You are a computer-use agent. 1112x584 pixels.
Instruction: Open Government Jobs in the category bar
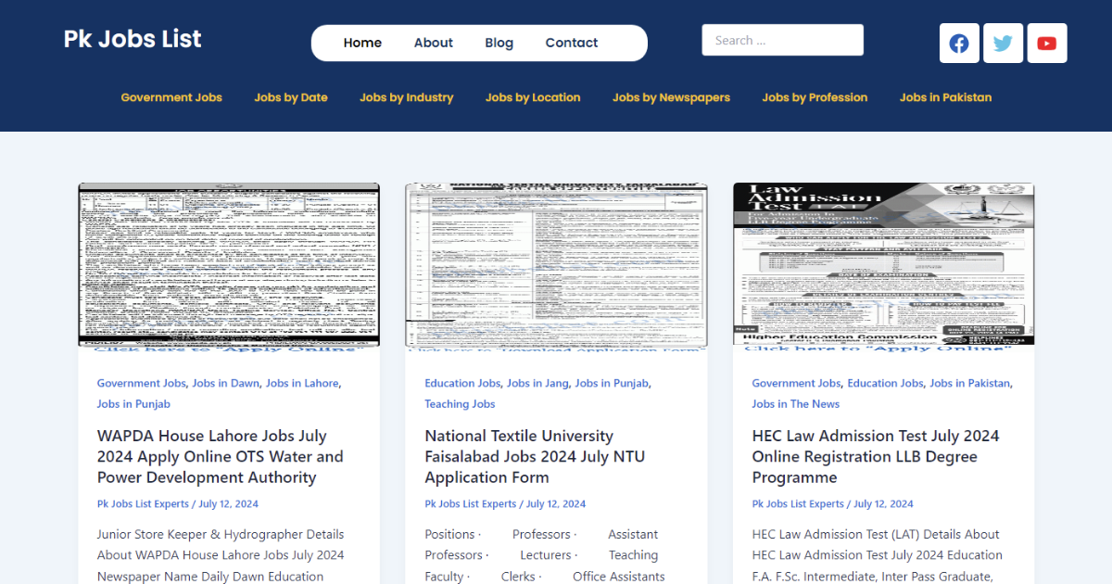tap(171, 97)
